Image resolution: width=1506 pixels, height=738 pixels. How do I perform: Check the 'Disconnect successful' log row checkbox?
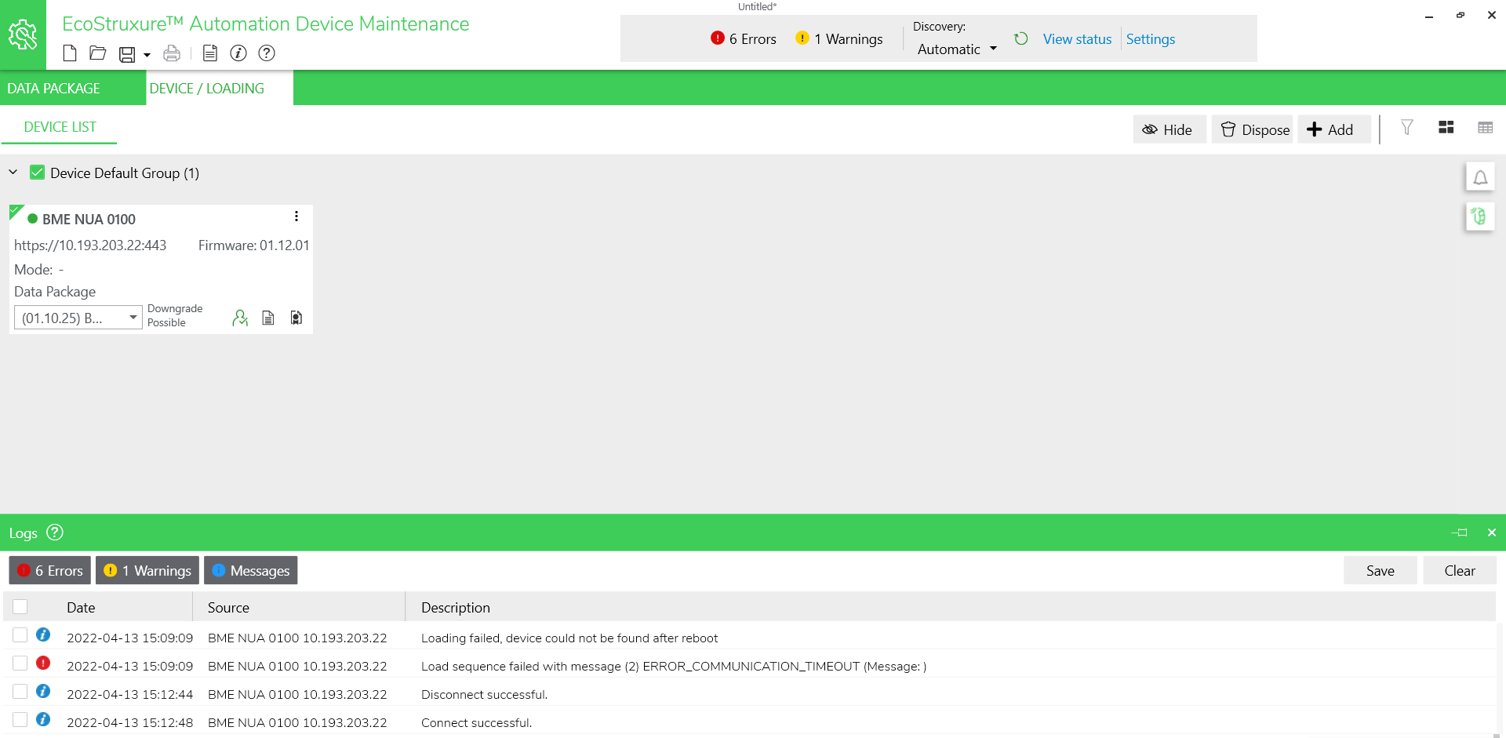[20, 691]
